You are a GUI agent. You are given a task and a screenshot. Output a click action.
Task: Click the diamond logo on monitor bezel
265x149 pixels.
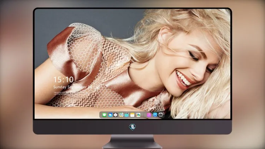(x=132, y=127)
